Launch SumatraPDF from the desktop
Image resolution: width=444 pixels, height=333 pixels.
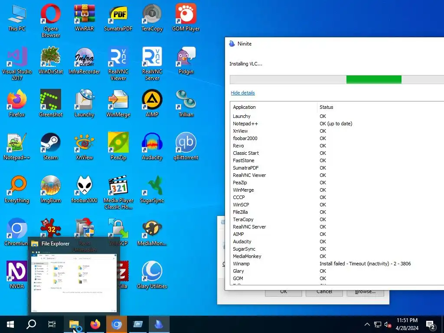pyautogui.click(x=118, y=18)
